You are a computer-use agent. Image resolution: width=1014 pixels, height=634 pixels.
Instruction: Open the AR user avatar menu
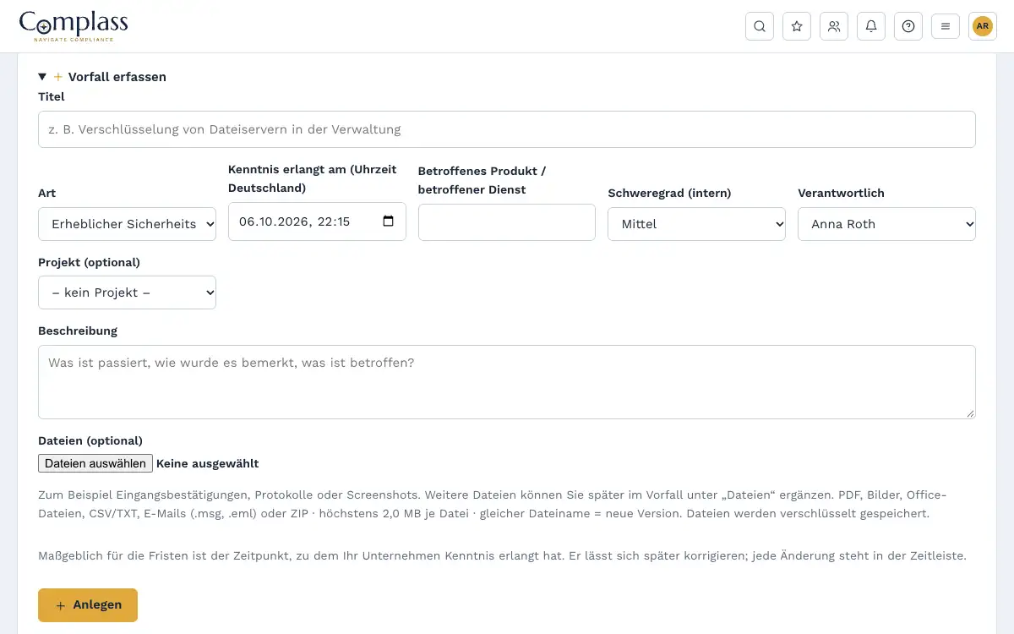pos(983,26)
